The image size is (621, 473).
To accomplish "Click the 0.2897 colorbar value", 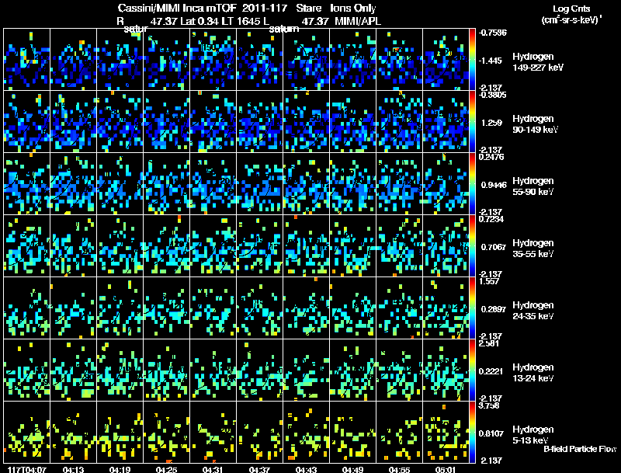I will 494,309.
